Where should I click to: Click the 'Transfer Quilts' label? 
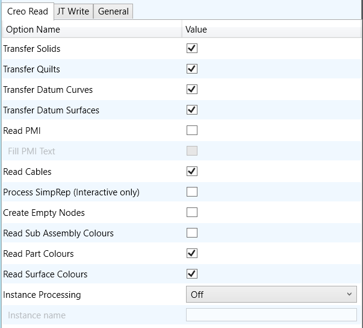pos(31,69)
